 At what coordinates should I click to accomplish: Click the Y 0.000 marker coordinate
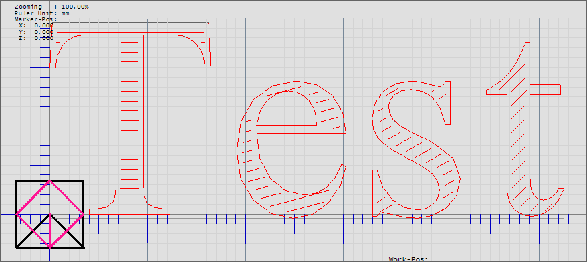coord(36,32)
